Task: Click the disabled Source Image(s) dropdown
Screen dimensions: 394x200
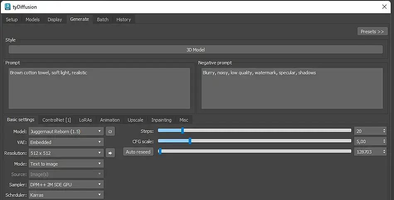Action: (66, 174)
